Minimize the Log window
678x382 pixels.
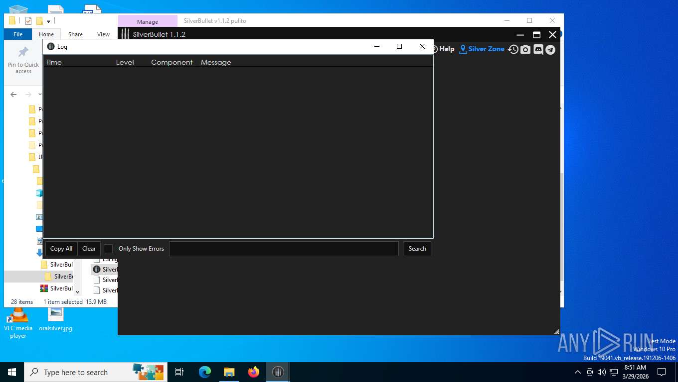(377, 46)
